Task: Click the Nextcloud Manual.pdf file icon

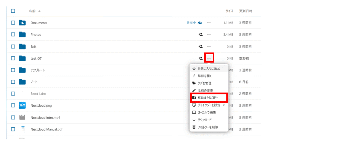Action: pyautogui.click(x=22, y=129)
